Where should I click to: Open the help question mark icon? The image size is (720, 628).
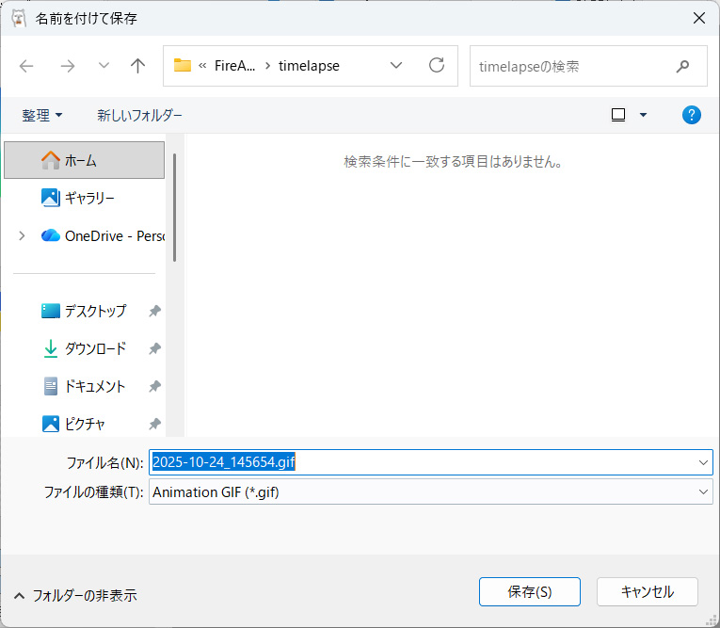(x=692, y=115)
